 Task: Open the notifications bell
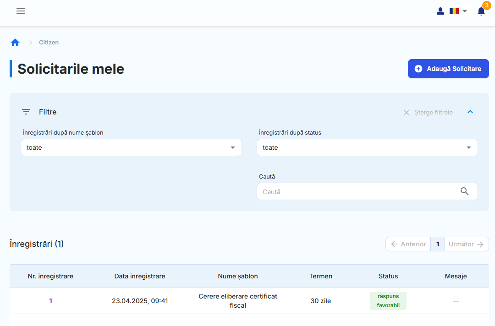pyautogui.click(x=481, y=11)
